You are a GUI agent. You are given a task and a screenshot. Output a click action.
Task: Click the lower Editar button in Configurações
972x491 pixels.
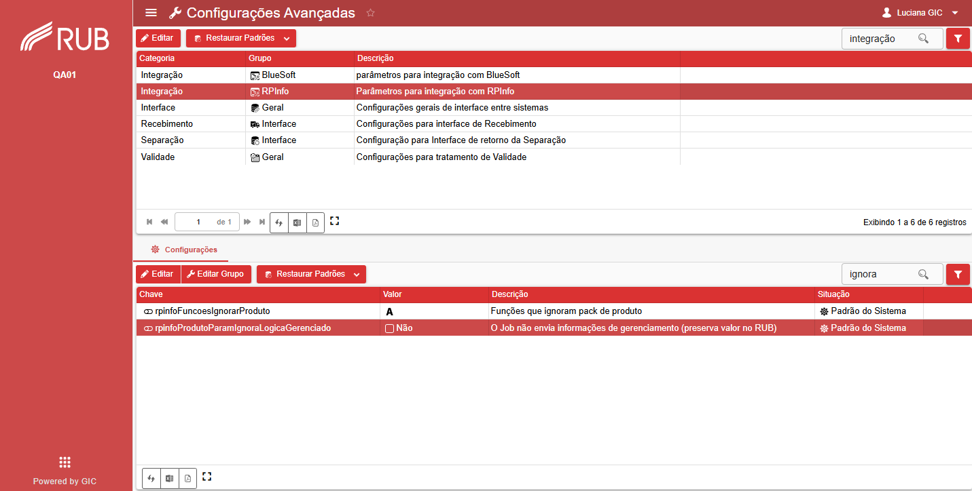[x=158, y=274]
